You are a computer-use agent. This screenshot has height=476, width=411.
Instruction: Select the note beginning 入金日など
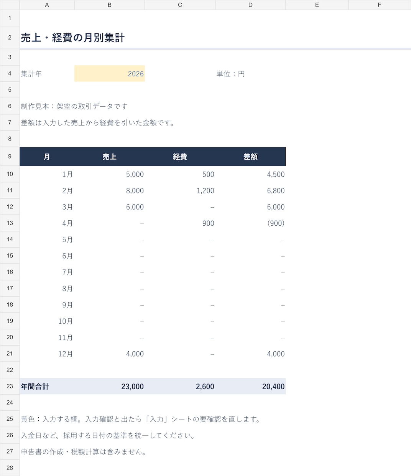(109, 435)
